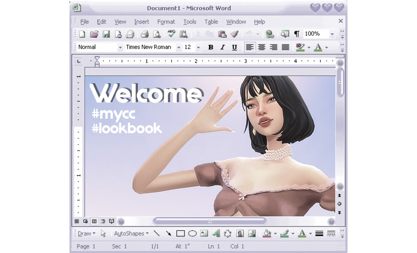Click Select Browse Object circle button

tap(339, 204)
